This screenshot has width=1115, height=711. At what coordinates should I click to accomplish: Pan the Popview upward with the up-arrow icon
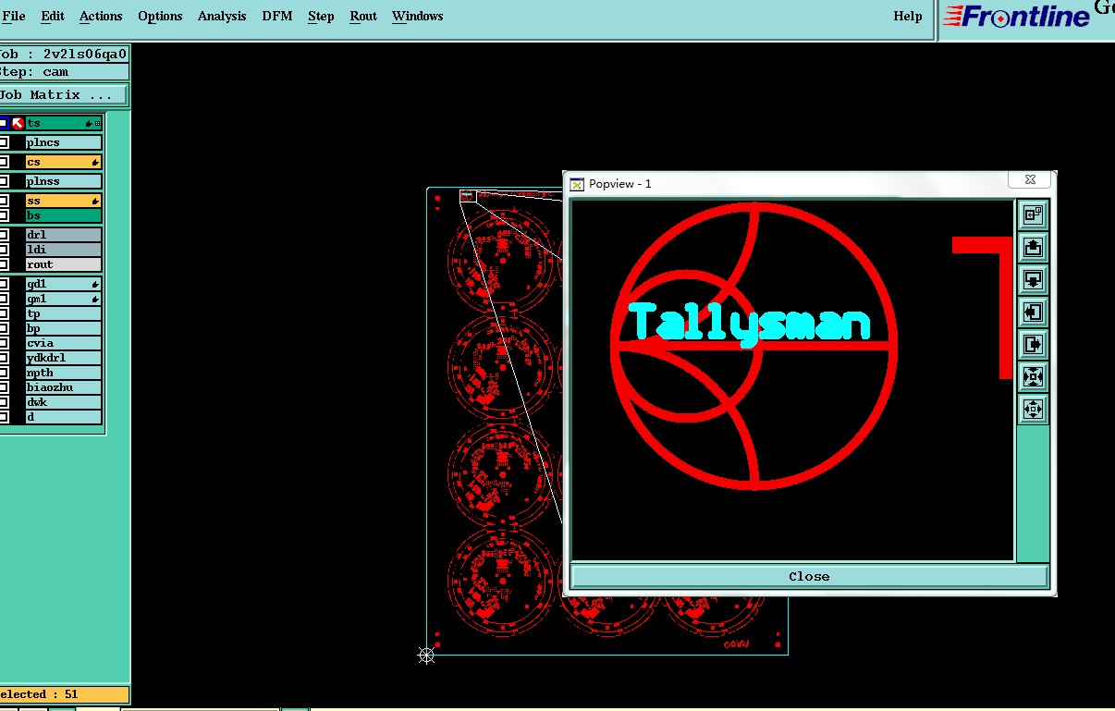(1033, 248)
